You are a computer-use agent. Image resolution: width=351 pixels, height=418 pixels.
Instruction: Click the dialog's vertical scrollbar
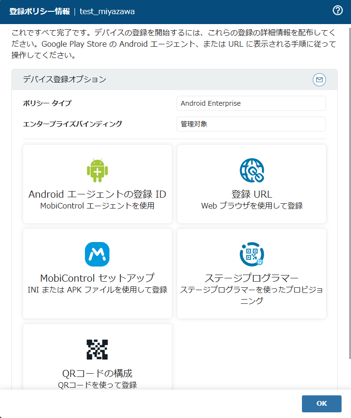pyautogui.click(x=350, y=193)
